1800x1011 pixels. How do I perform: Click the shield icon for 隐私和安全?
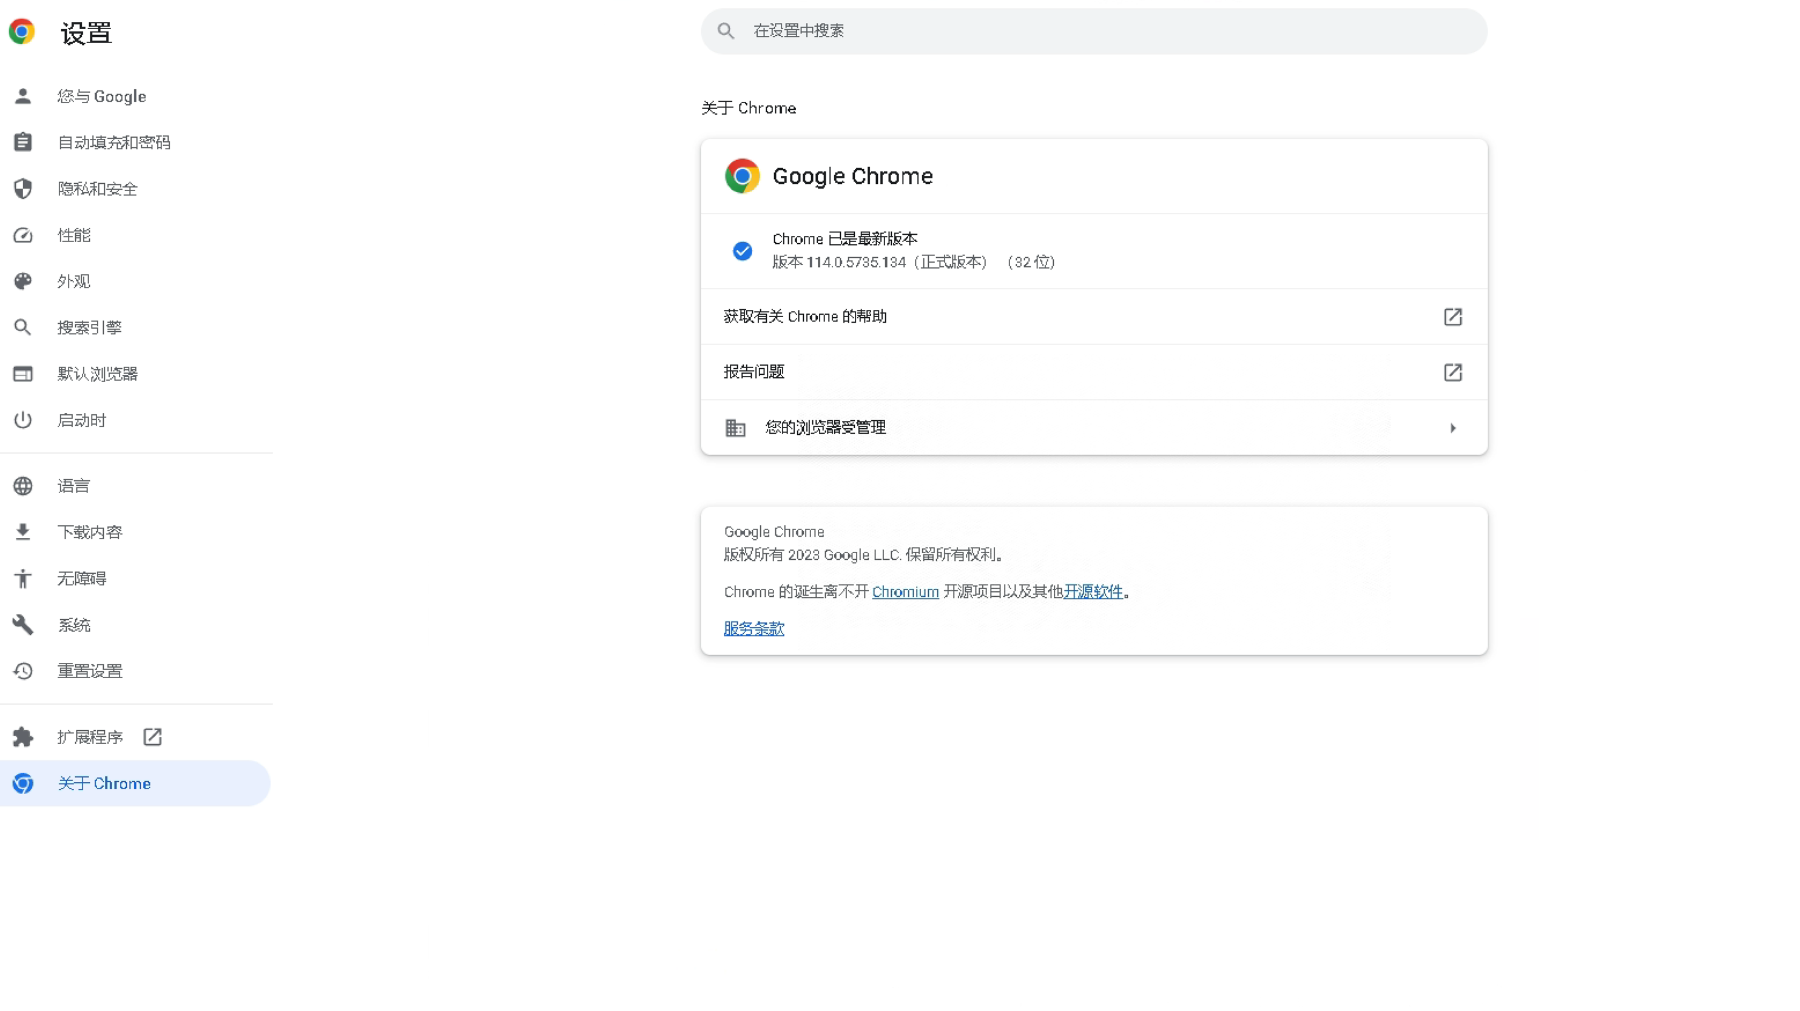tap(22, 189)
